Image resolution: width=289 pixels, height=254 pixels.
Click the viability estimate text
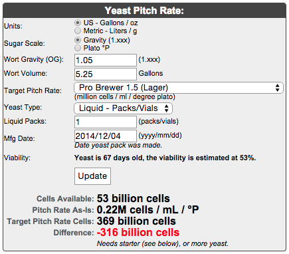click(x=165, y=158)
